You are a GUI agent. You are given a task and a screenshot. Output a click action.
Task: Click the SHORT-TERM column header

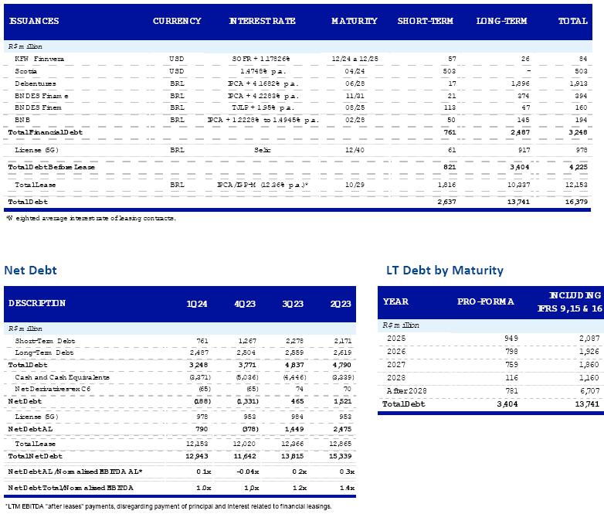(x=425, y=21)
